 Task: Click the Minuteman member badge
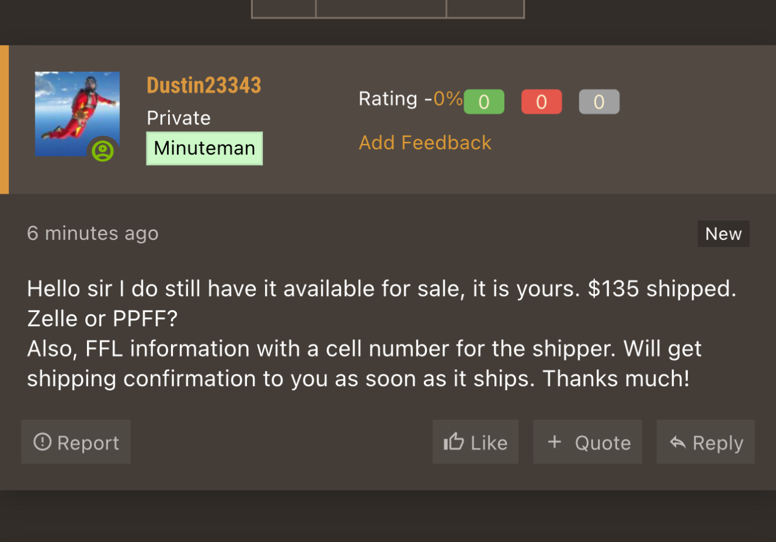(x=205, y=148)
